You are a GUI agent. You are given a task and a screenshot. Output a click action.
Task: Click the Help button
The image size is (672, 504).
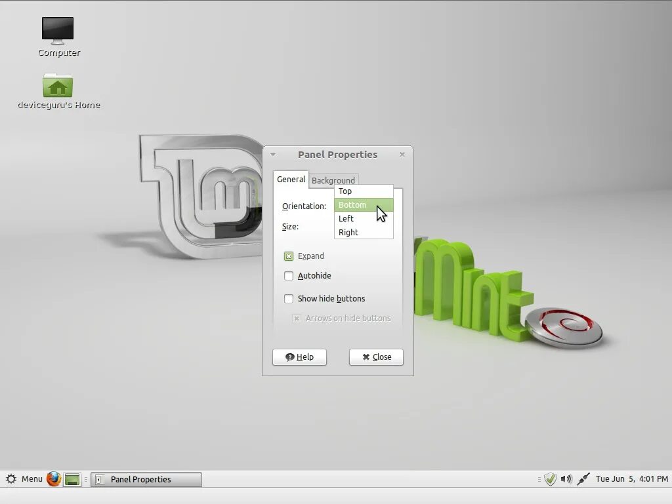299,357
